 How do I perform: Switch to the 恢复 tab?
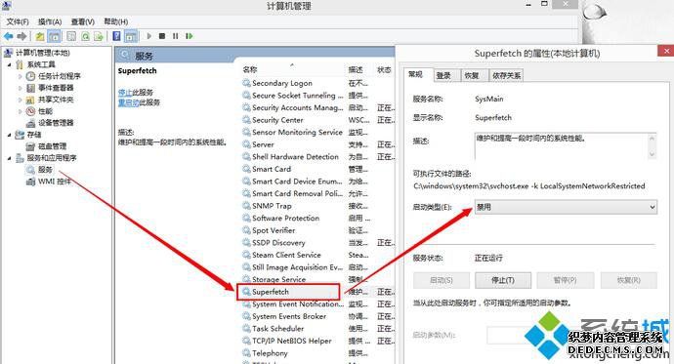coord(472,75)
